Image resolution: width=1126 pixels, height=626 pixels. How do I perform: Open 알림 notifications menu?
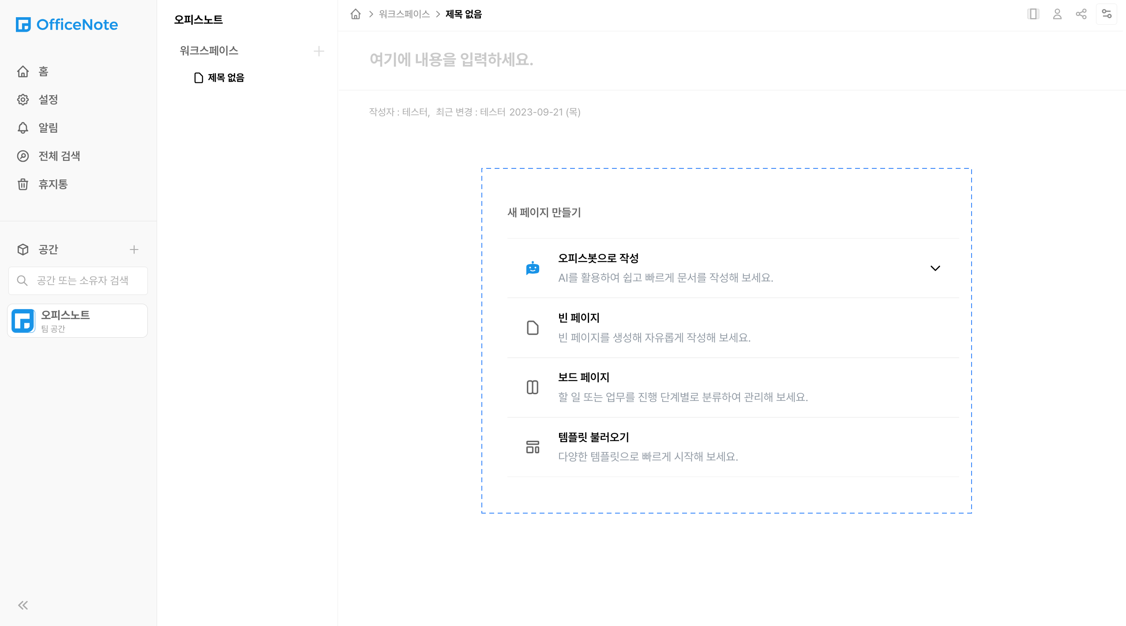[x=48, y=128]
